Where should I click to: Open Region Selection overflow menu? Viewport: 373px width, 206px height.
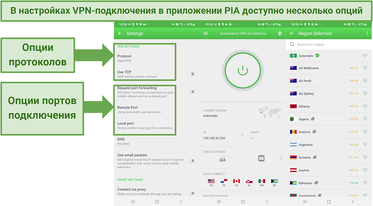367,33
